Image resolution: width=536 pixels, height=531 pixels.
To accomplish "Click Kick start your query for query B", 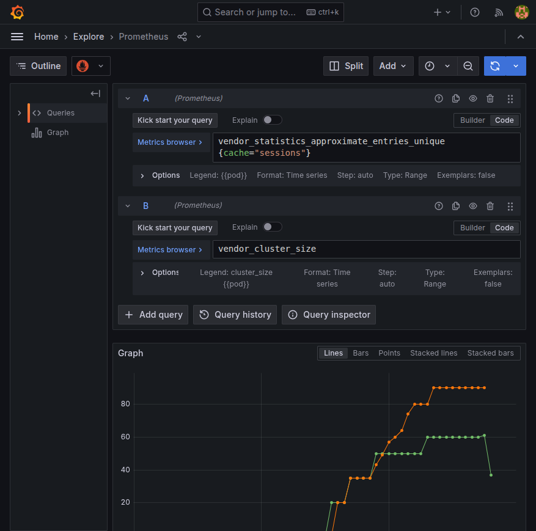I will 175,227.
